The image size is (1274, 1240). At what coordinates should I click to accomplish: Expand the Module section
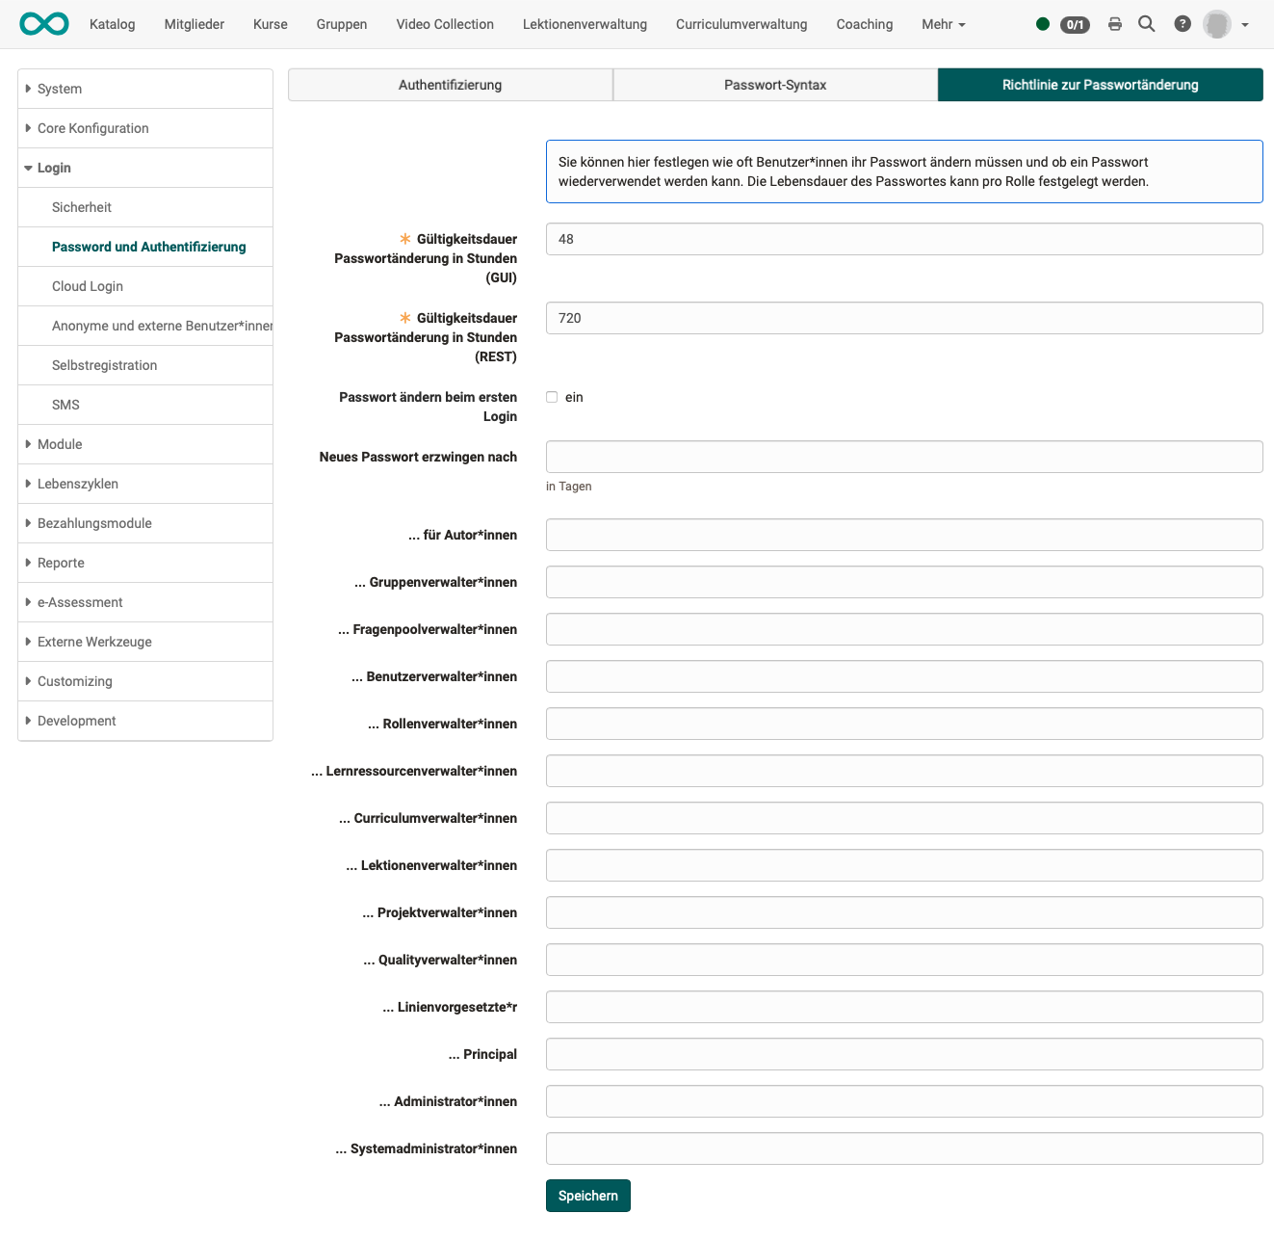(60, 444)
